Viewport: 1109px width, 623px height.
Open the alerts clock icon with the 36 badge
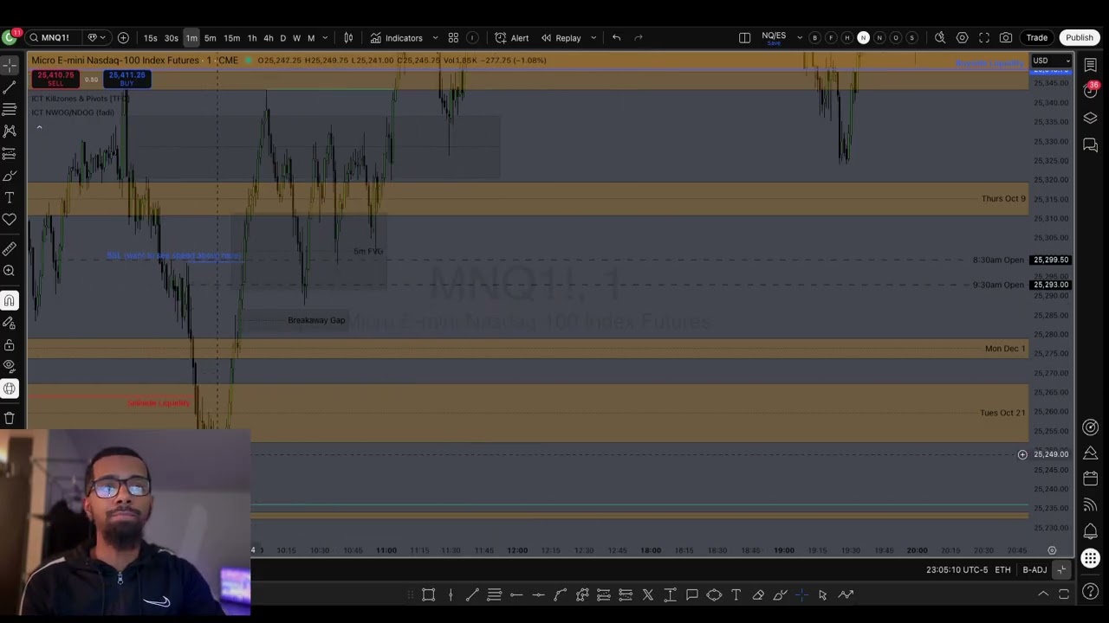click(x=1090, y=91)
